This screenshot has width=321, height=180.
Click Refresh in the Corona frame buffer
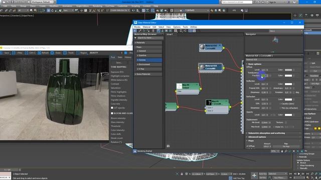(43, 53)
